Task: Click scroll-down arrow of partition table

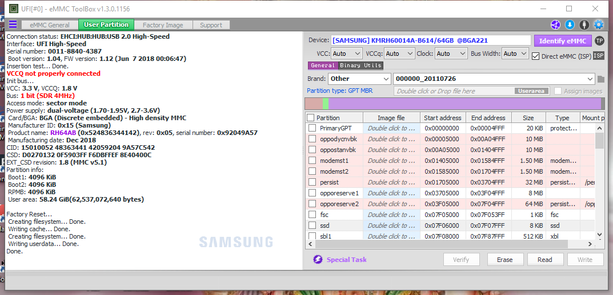Action: (x=599, y=235)
